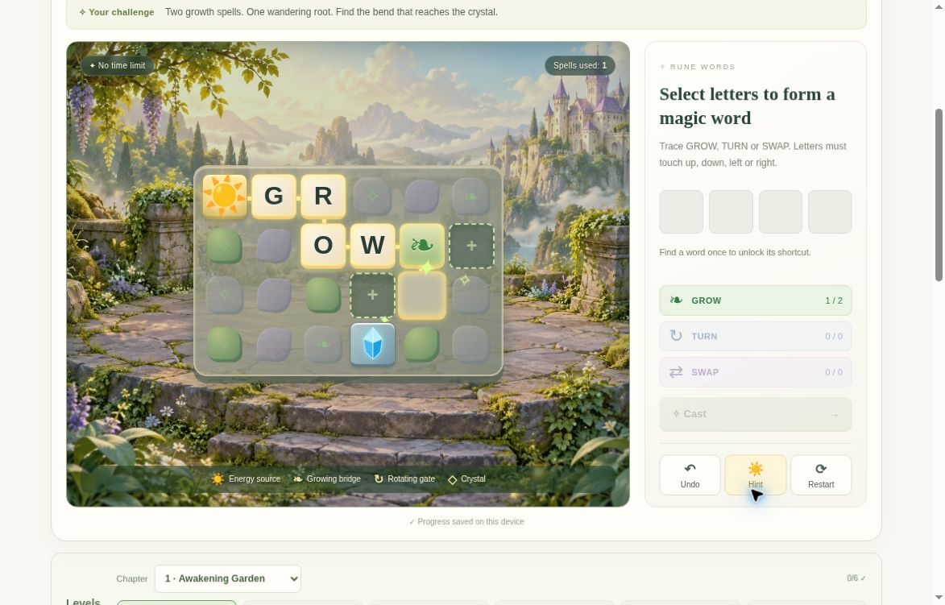Request a Hint
Image resolution: width=945 pixels, height=605 pixels.
tap(755, 474)
